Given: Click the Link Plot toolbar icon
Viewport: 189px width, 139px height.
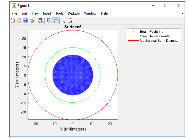Looking at the screenshot, I should [x=40, y=20].
